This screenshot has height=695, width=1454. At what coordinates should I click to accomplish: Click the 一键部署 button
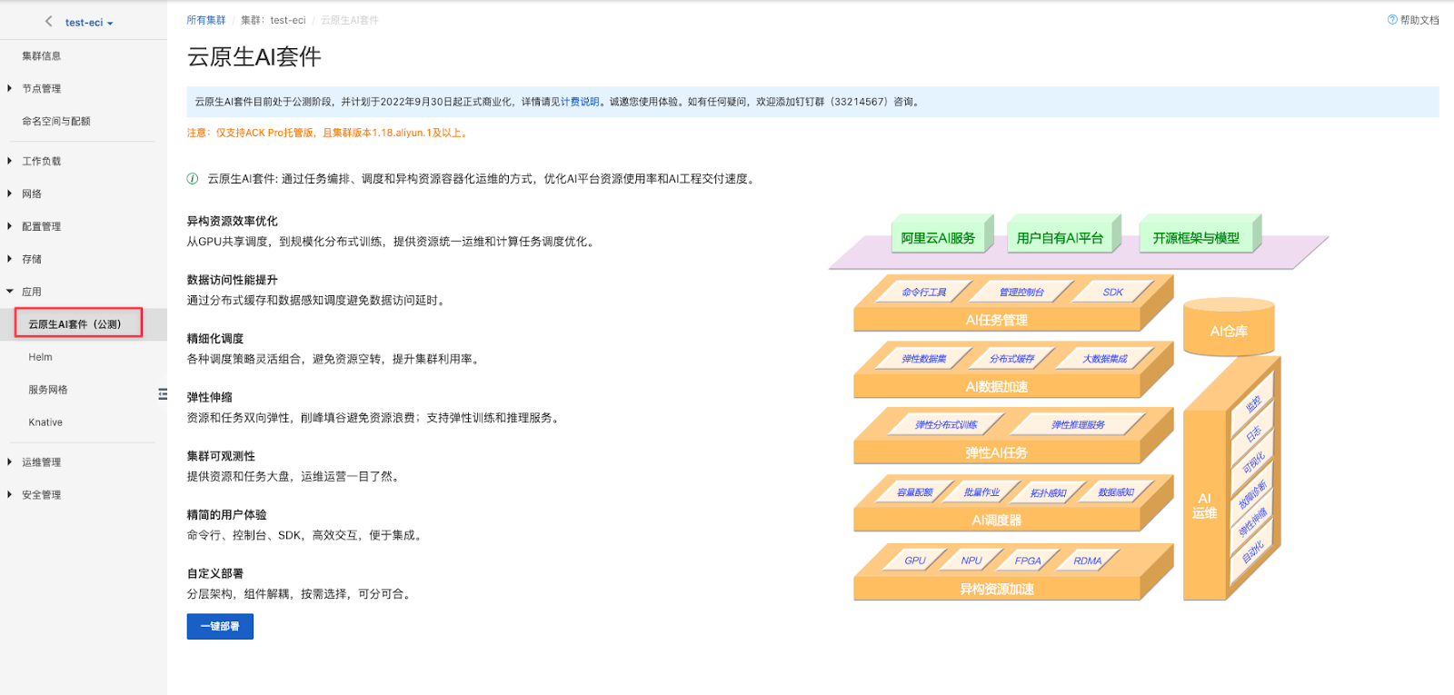pos(220,627)
